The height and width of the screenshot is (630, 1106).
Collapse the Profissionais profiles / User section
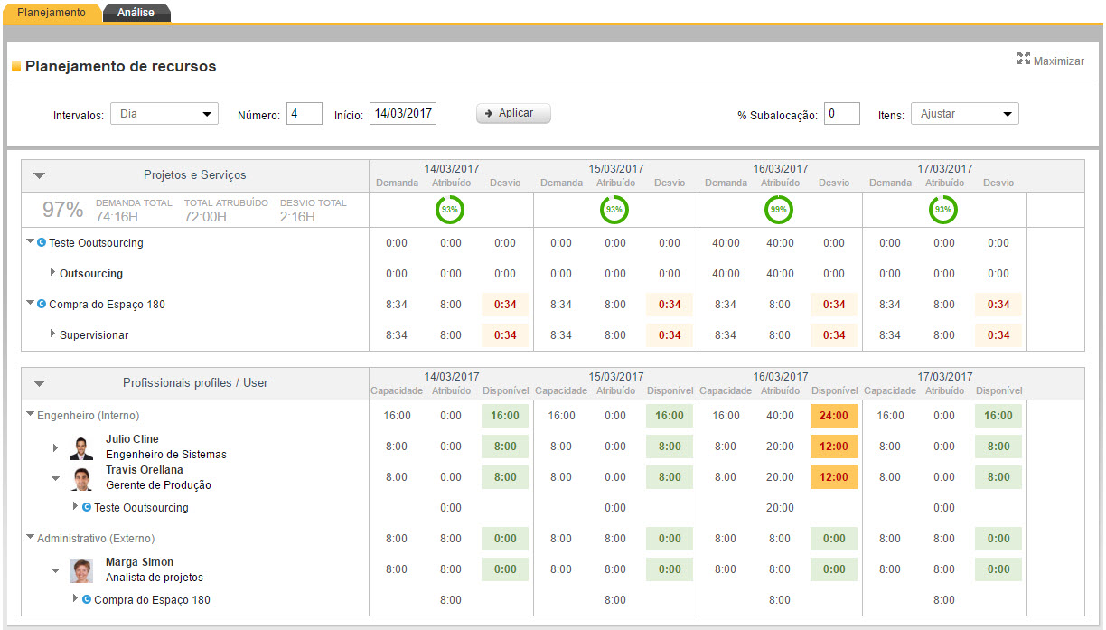click(39, 383)
